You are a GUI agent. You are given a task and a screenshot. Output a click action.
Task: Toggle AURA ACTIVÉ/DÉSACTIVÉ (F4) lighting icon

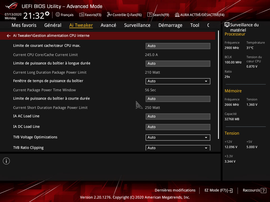click(x=177, y=15)
